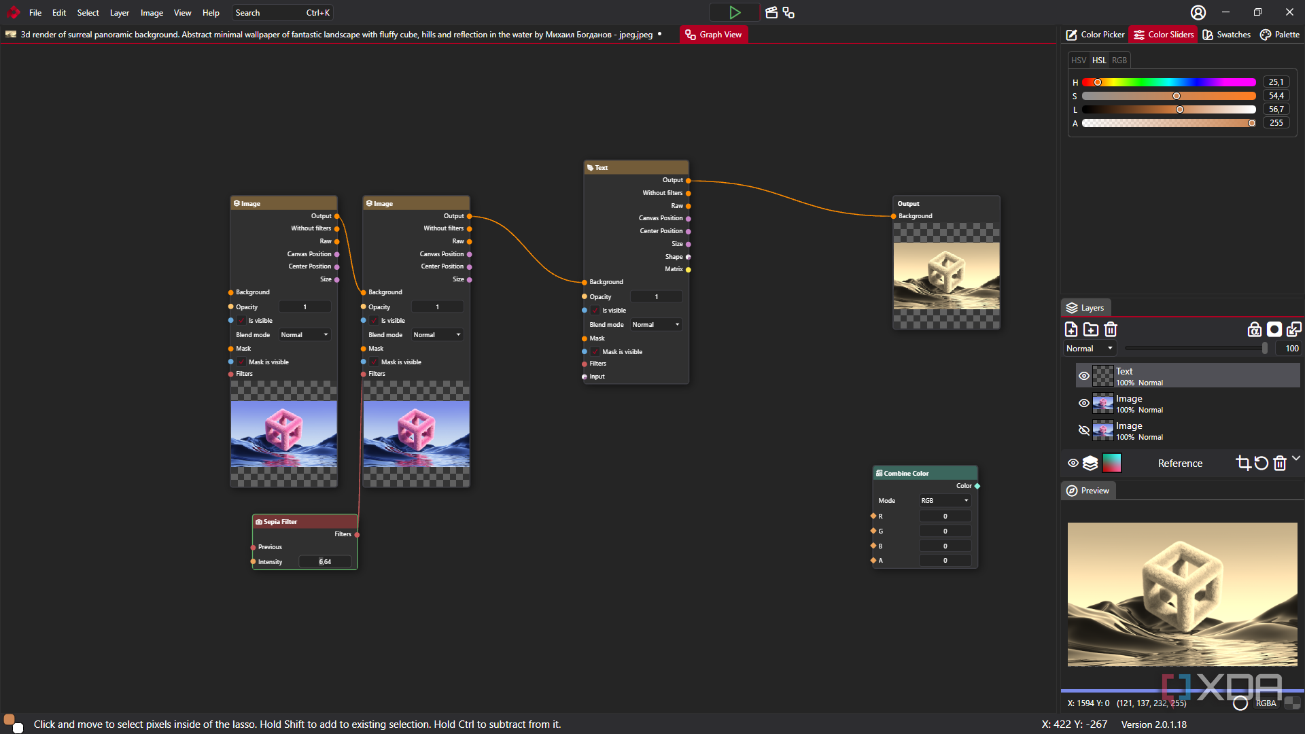Toggle Is visible checkbox on second Image node

click(374, 321)
